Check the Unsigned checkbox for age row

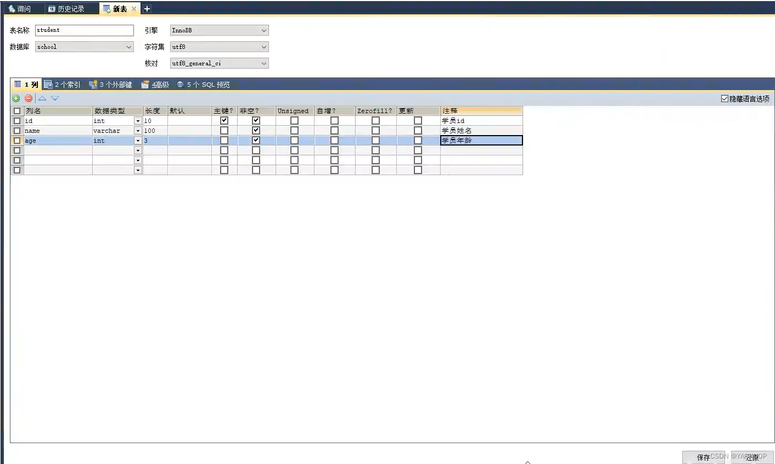point(294,140)
